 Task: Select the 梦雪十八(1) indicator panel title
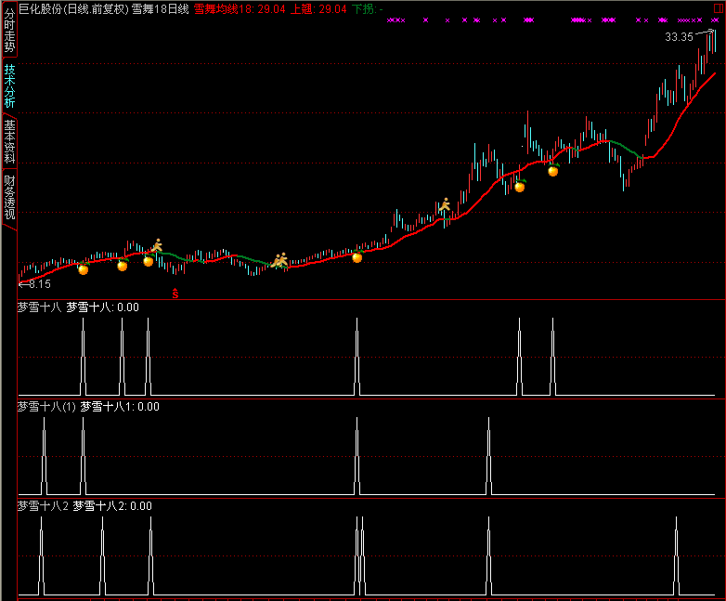click(x=46, y=406)
